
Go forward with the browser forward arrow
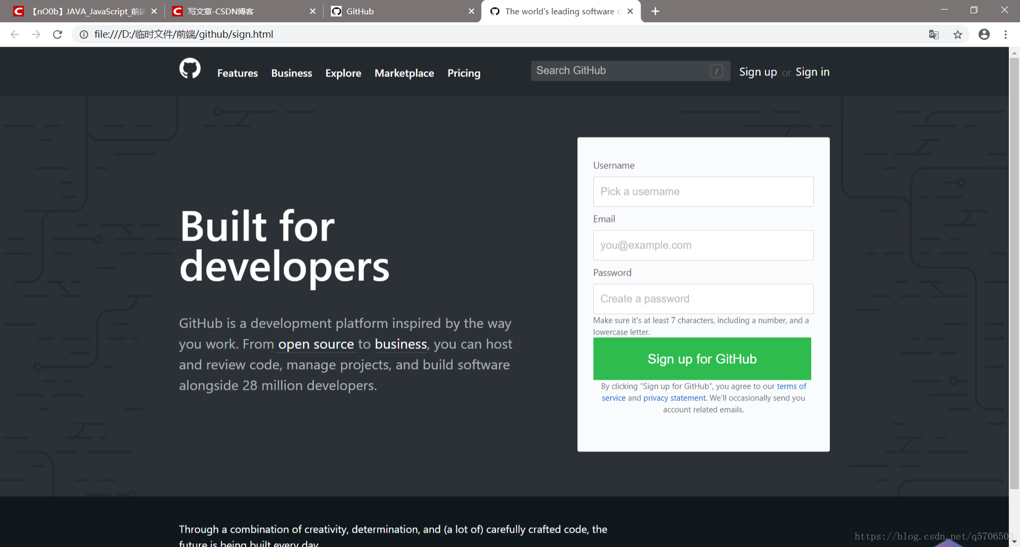pos(36,35)
